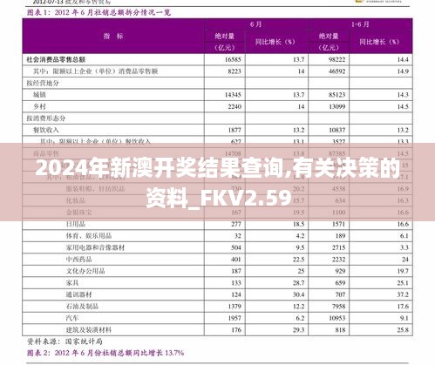Click the value 8223
This screenshot has height=365, width=435.
pos(234,71)
